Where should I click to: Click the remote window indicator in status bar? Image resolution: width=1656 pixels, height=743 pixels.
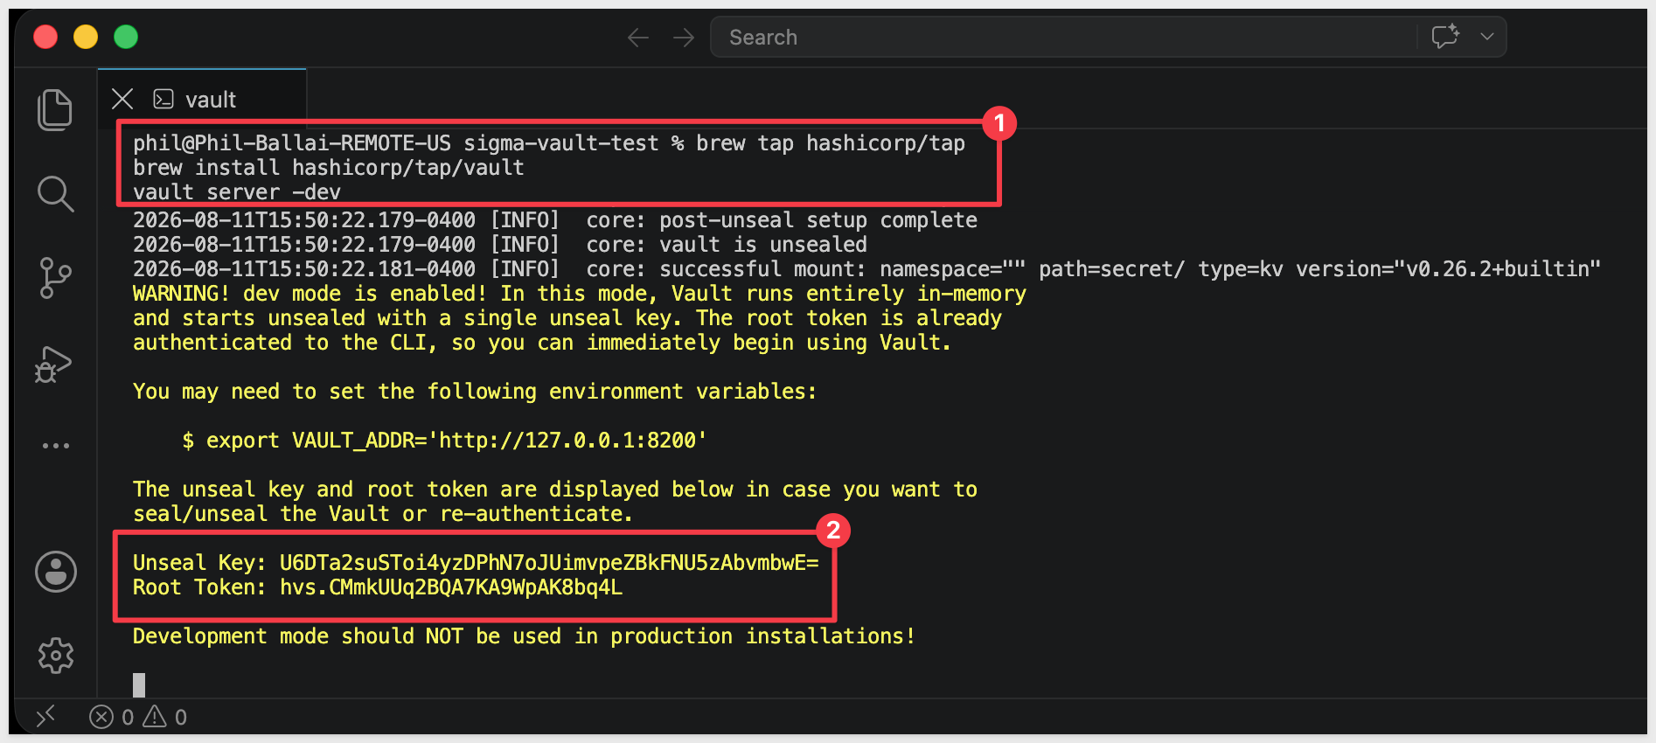[x=45, y=717]
